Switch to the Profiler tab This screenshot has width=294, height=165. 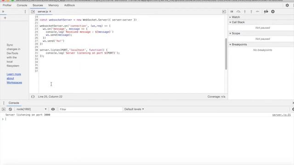click(7, 5)
